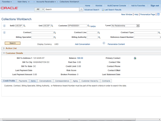Open the Accounts Receivable breadcrumb dropdown
The height and width of the screenshot is (121, 161).
46,2
